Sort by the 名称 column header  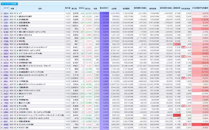[x=40, y=8]
